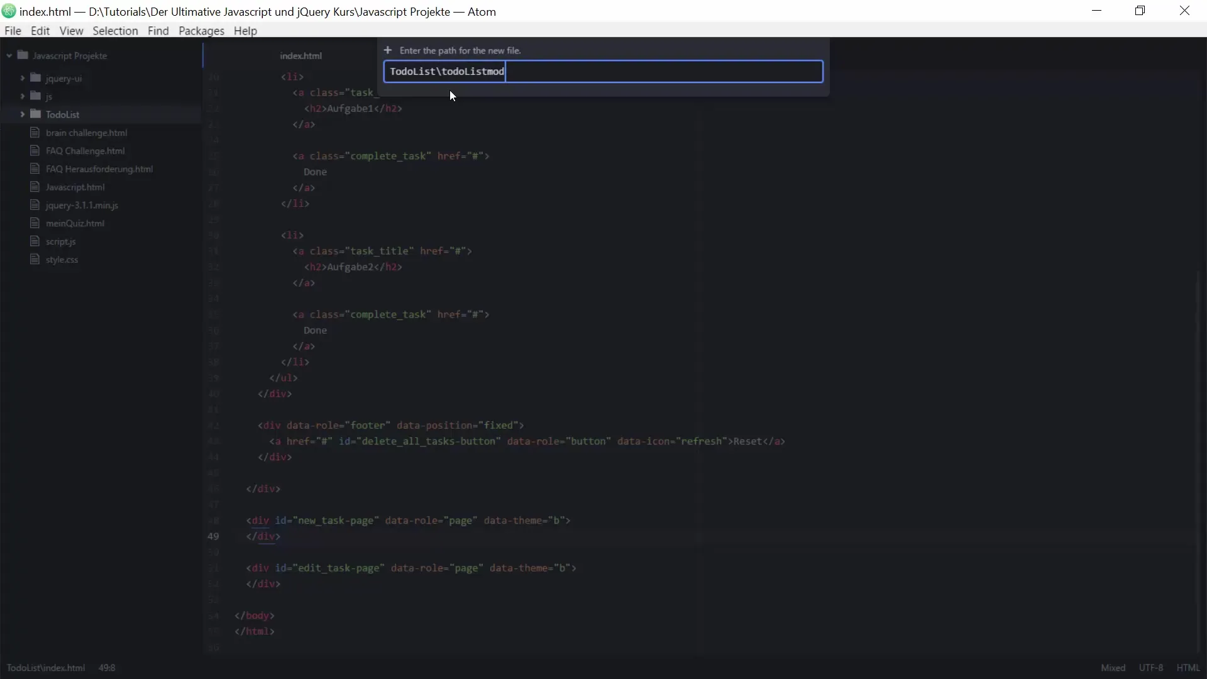1207x679 pixels.
Task: Click the js folder icon
Action: pyautogui.click(x=36, y=96)
